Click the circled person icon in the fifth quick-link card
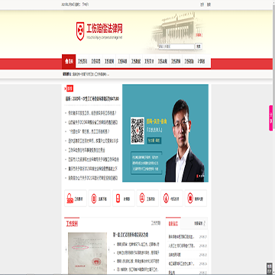The width and height of the screenshot is (275, 275). pyautogui.click(x=166, y=198)
